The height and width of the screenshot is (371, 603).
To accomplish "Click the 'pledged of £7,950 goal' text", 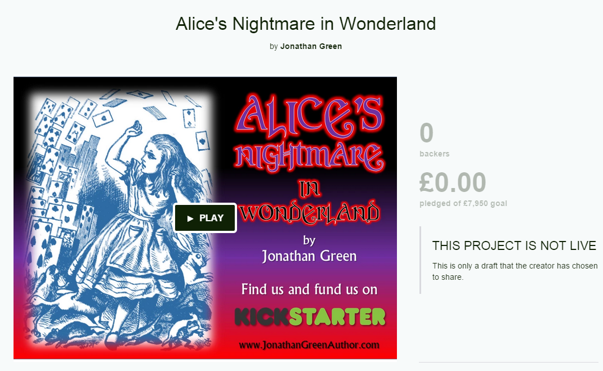I will point(463,203).
